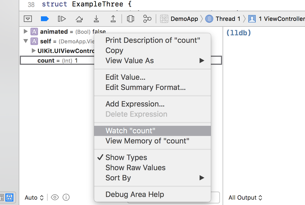Toggle the Show Types checked option

126,157
